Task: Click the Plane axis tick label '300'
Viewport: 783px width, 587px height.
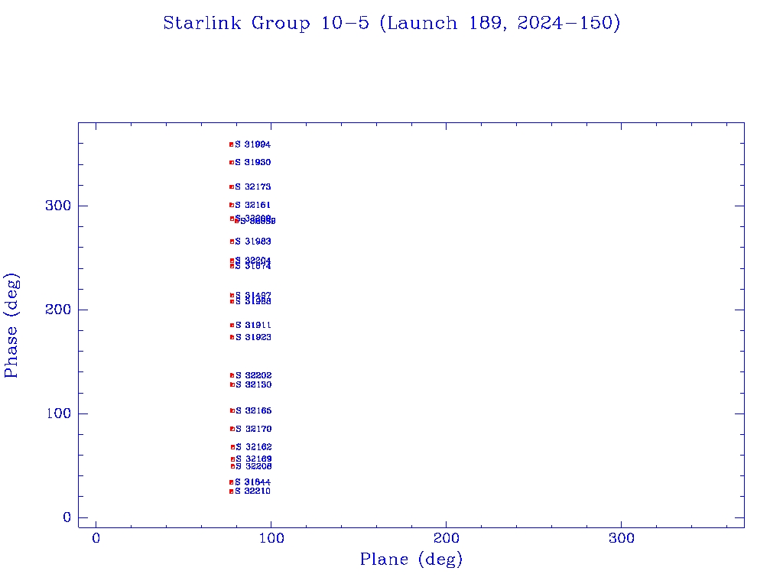Action: (x=621, y=538)
